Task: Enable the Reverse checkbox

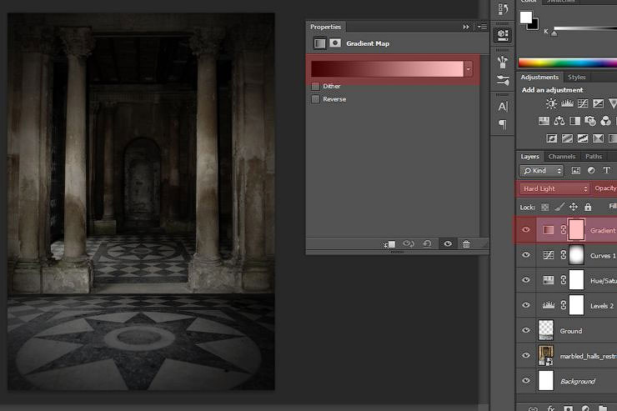Action: 315,99
